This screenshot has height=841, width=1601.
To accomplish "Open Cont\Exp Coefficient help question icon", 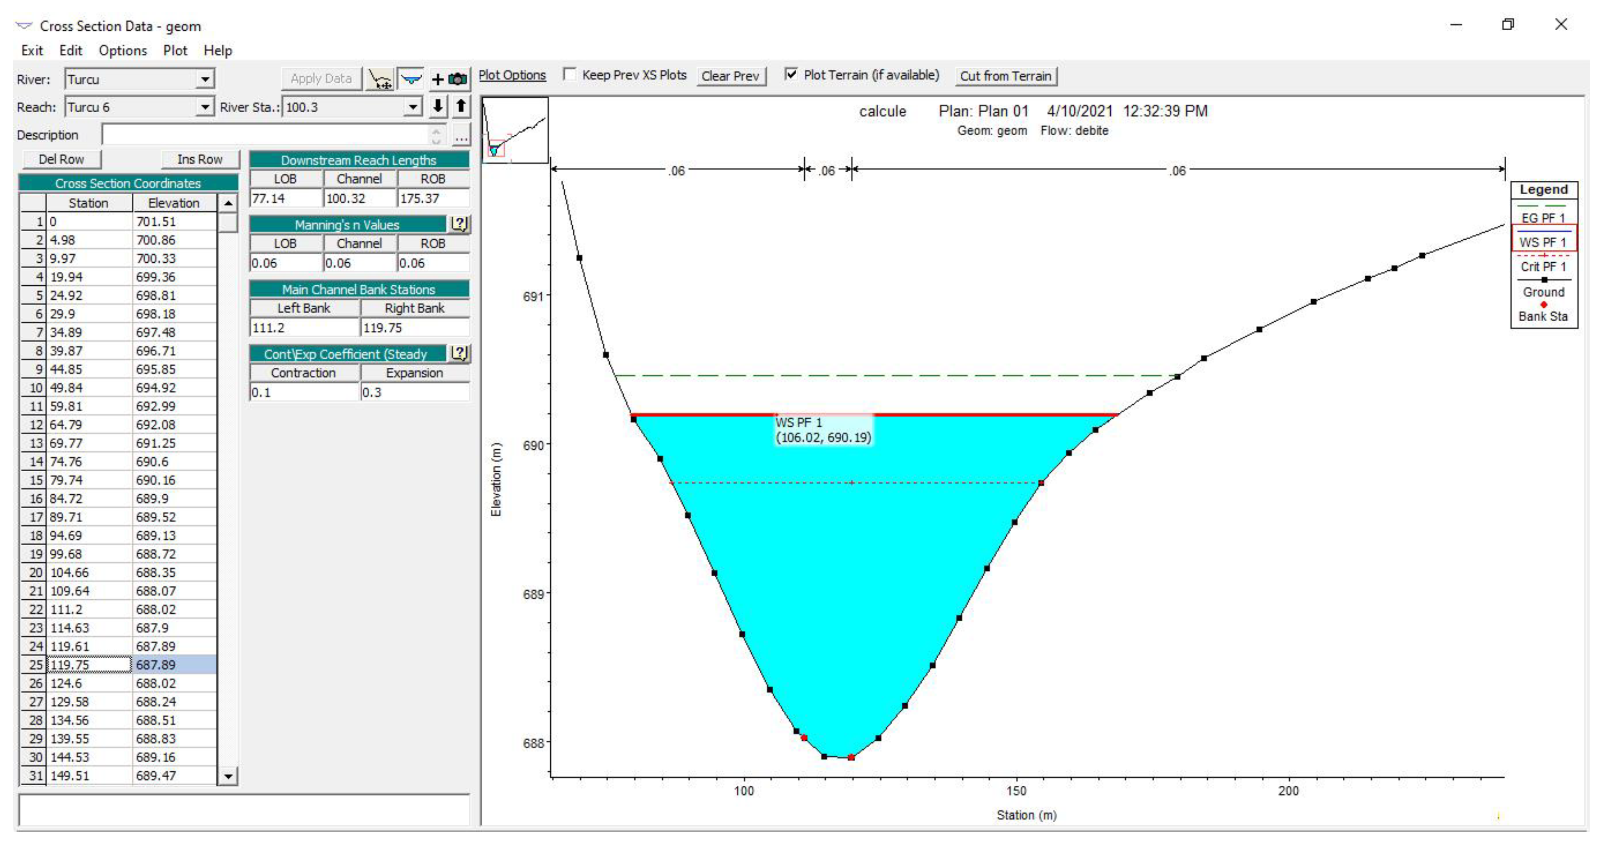I will click(x=459, y=353).
